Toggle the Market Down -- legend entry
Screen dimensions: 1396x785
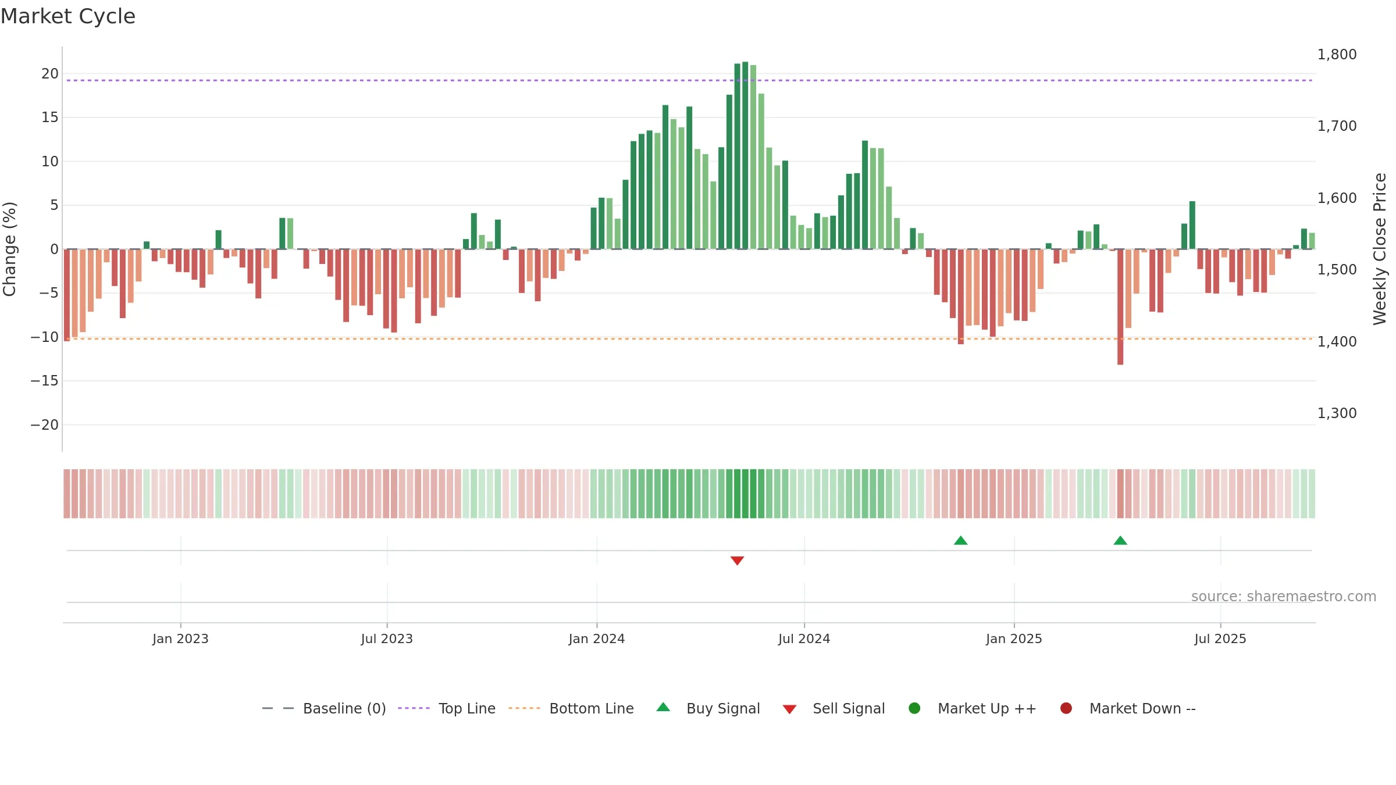(x=1128, y=708)
